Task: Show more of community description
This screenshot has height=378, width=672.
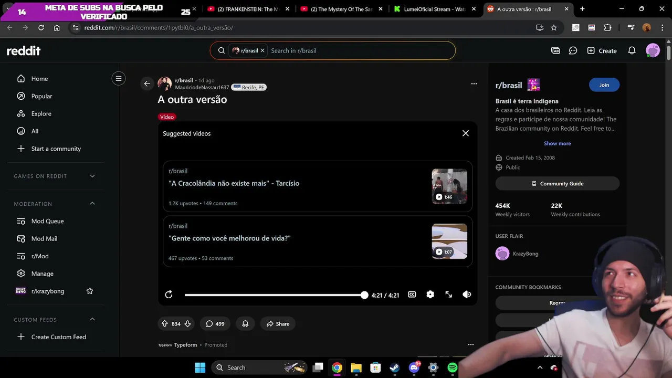Action: pyautogui.click(x=558, y=143)
